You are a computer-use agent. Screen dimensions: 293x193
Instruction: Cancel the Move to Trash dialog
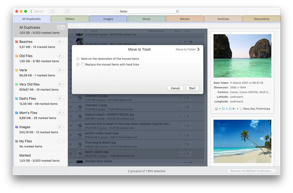coord(175,88)
